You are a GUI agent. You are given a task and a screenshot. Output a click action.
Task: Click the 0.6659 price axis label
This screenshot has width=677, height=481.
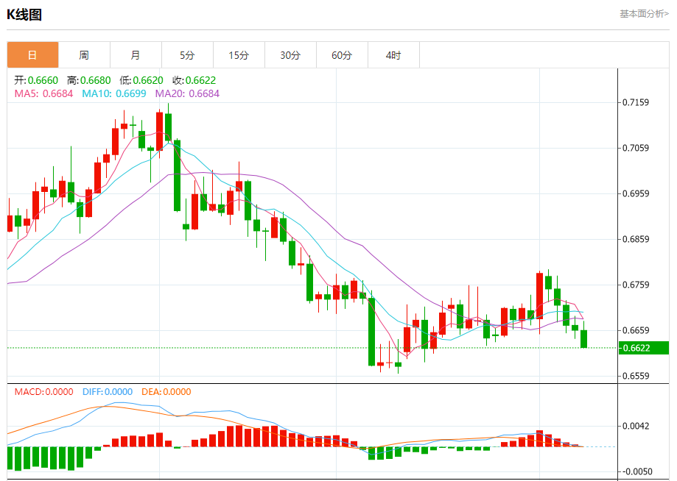[636, 330]
